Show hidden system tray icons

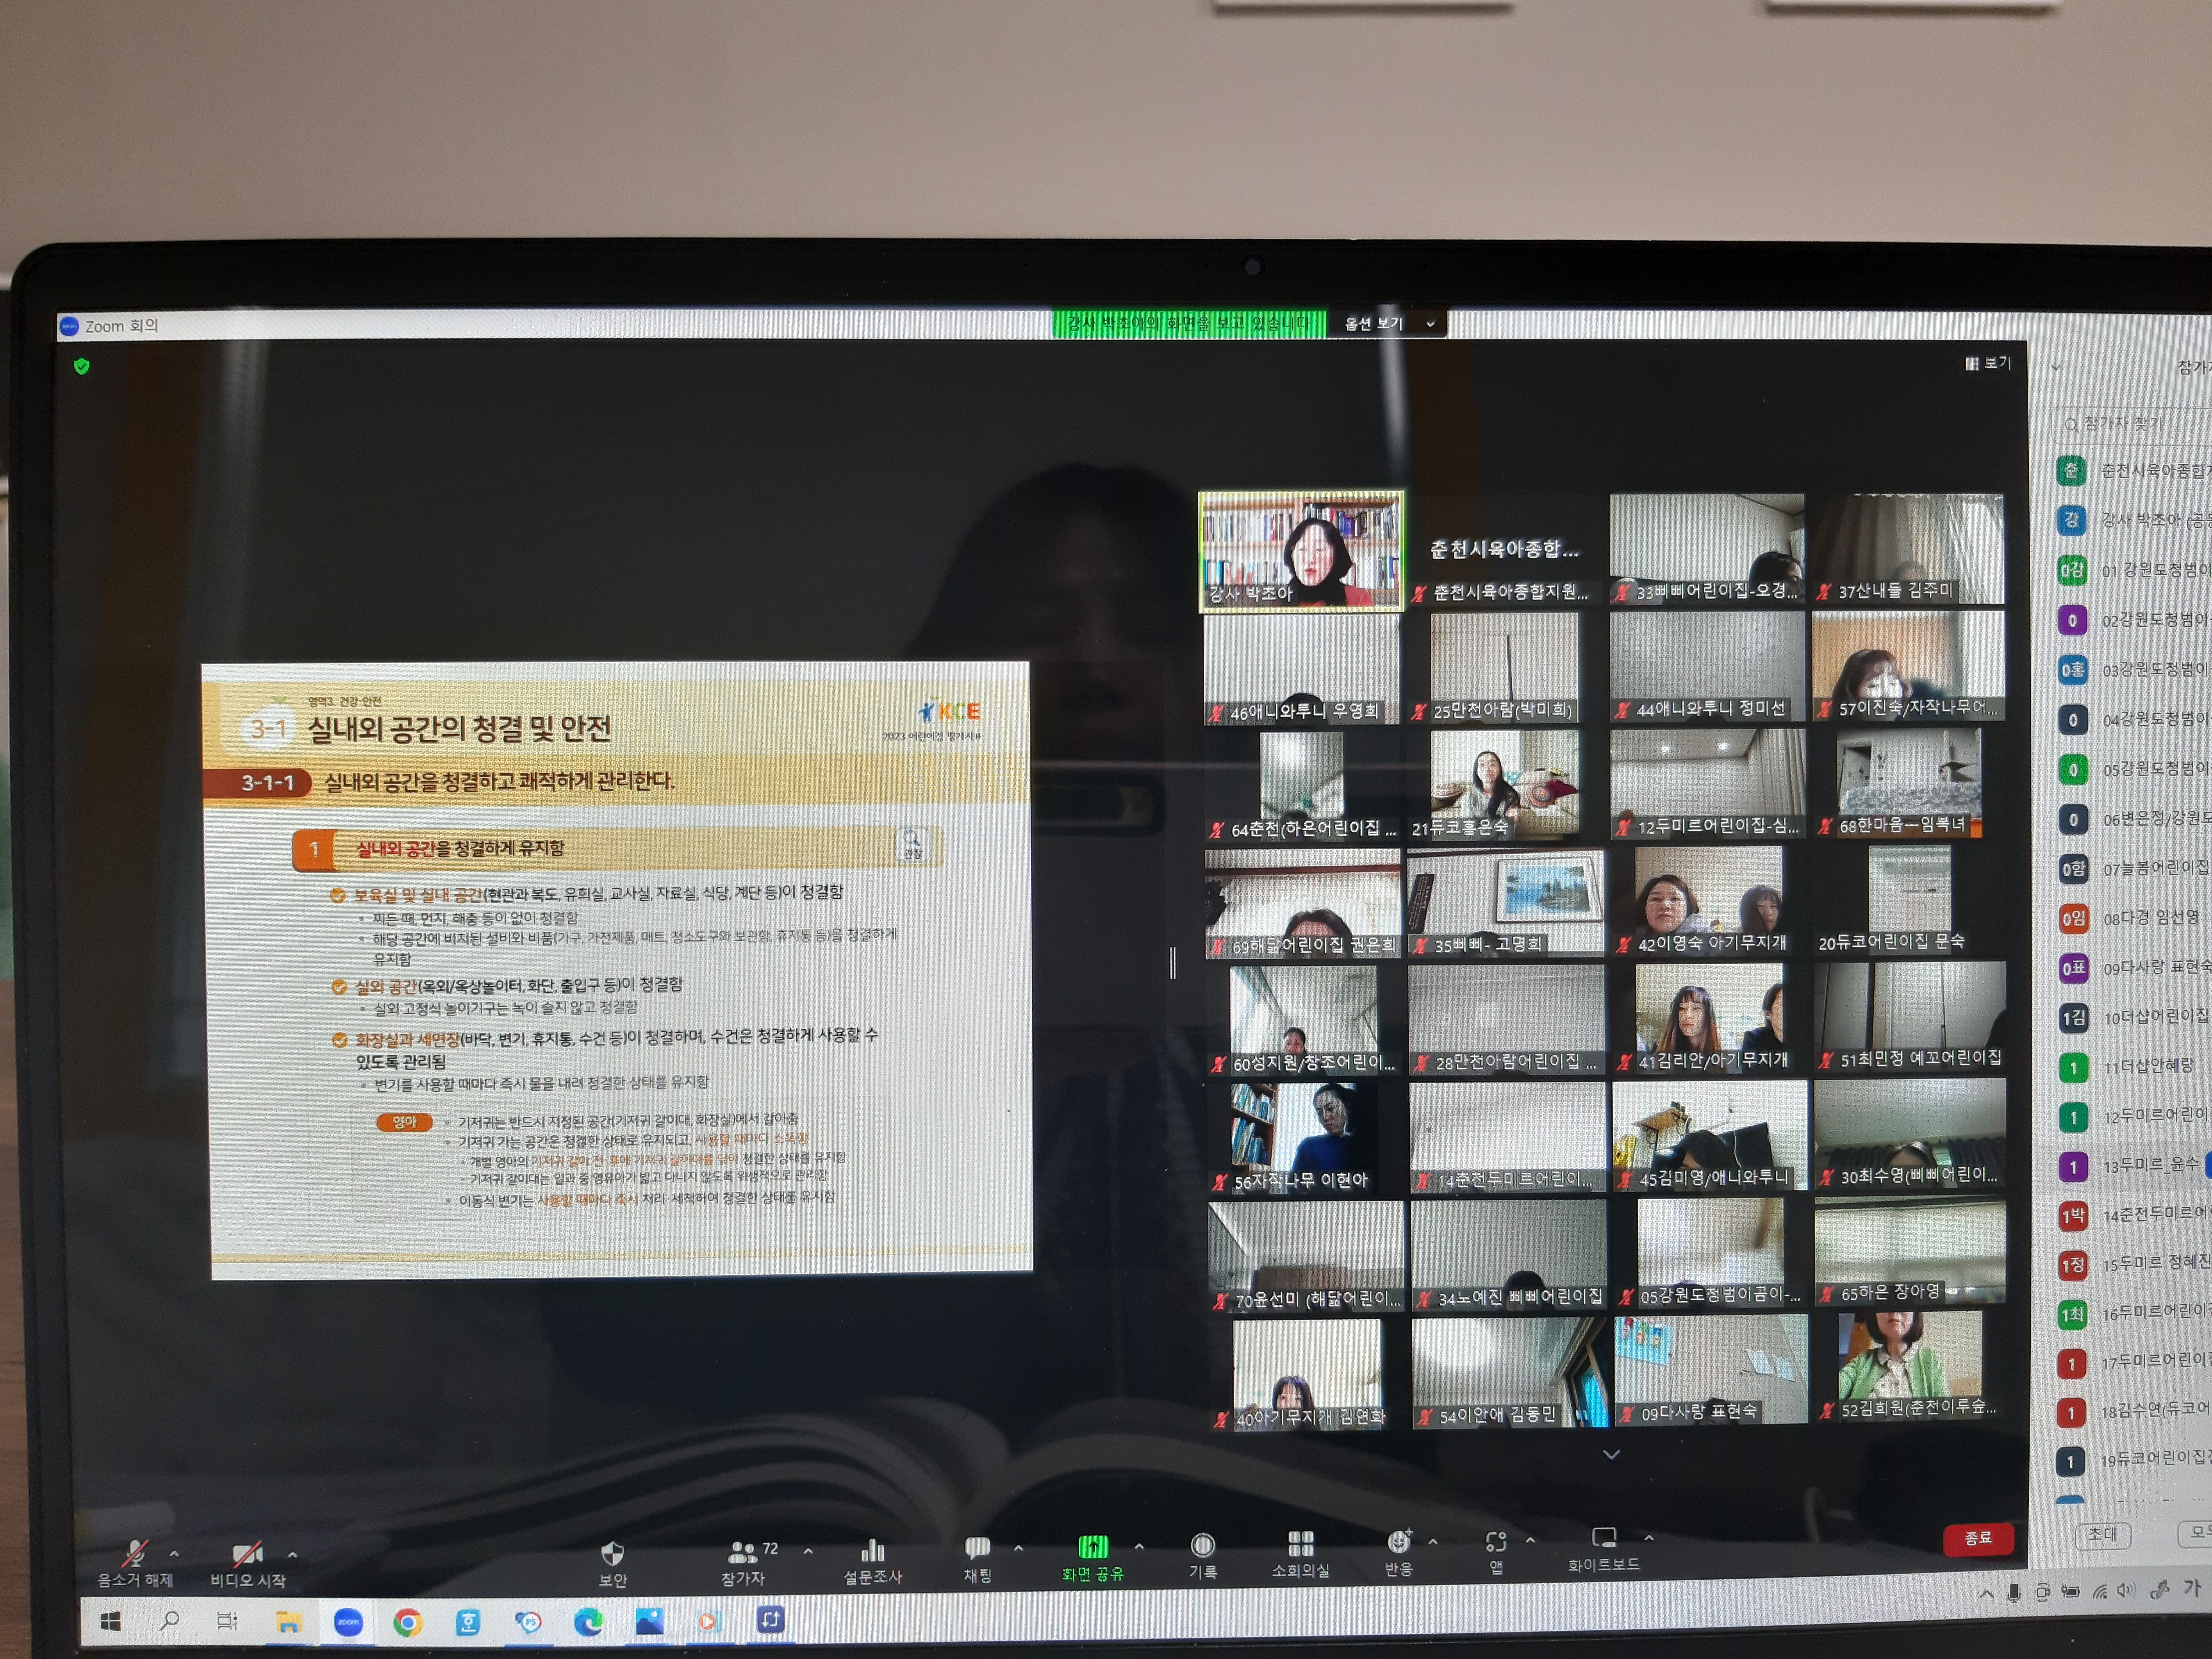point(1986,1595)
